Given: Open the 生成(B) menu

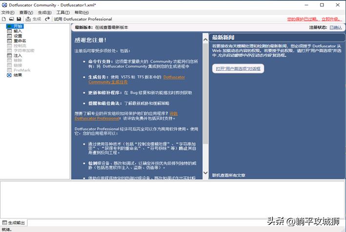Looking at the screenshot, I should click(44, 13).
